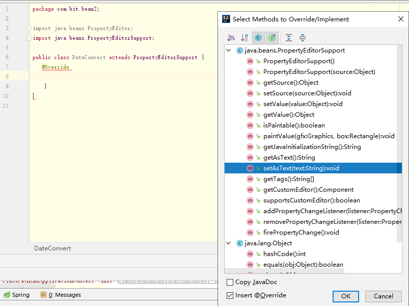Select setValue(value:Object):void method

(x=303, y=104)
